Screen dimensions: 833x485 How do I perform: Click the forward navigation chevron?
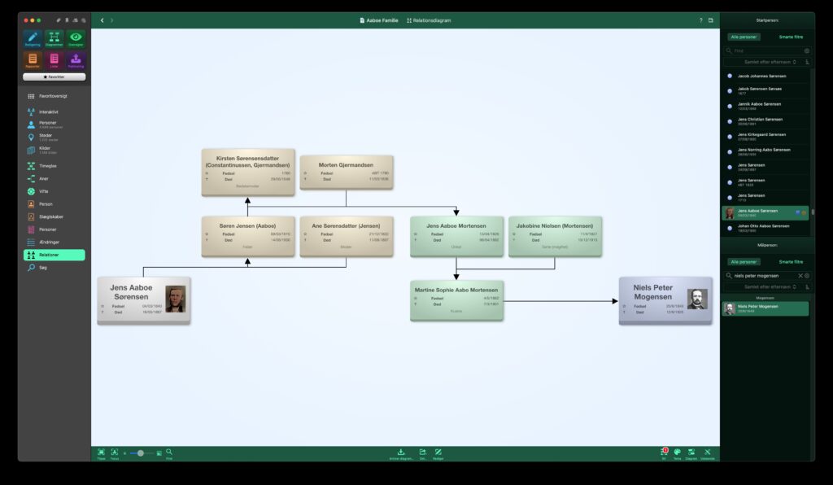[x=111, y=20]
